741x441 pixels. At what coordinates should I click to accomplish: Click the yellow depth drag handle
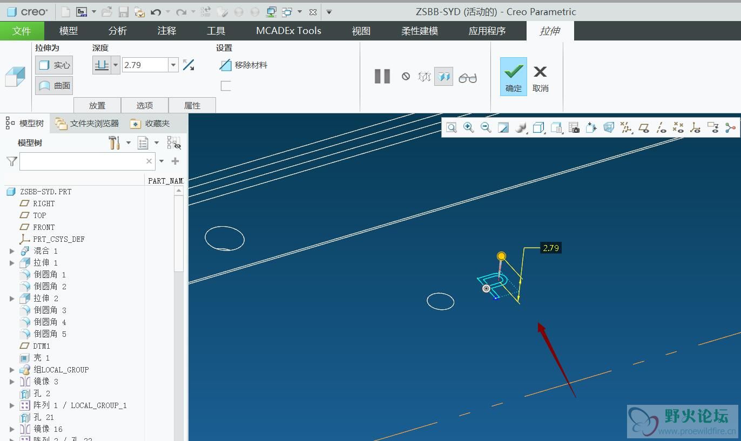pyautogui.click(x=501, y=256)
